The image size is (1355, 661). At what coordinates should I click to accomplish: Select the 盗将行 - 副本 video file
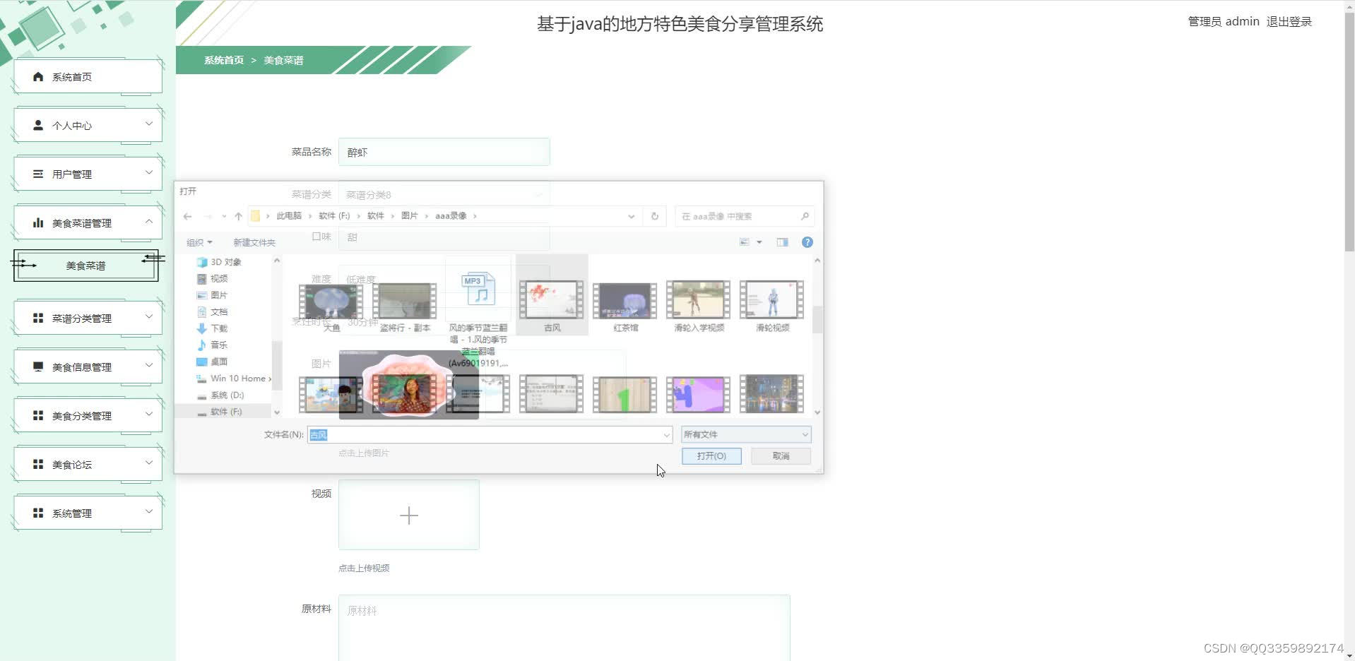405,306
